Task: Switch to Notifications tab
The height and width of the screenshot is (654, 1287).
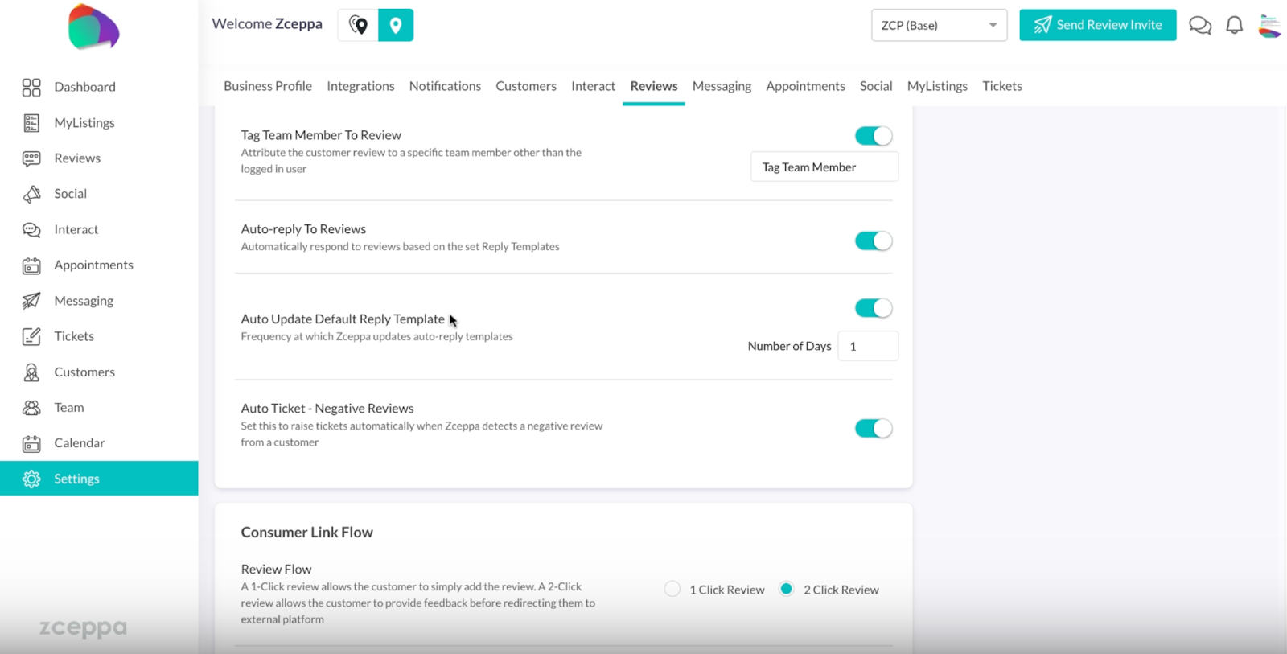Action: [x=445, y=86]
